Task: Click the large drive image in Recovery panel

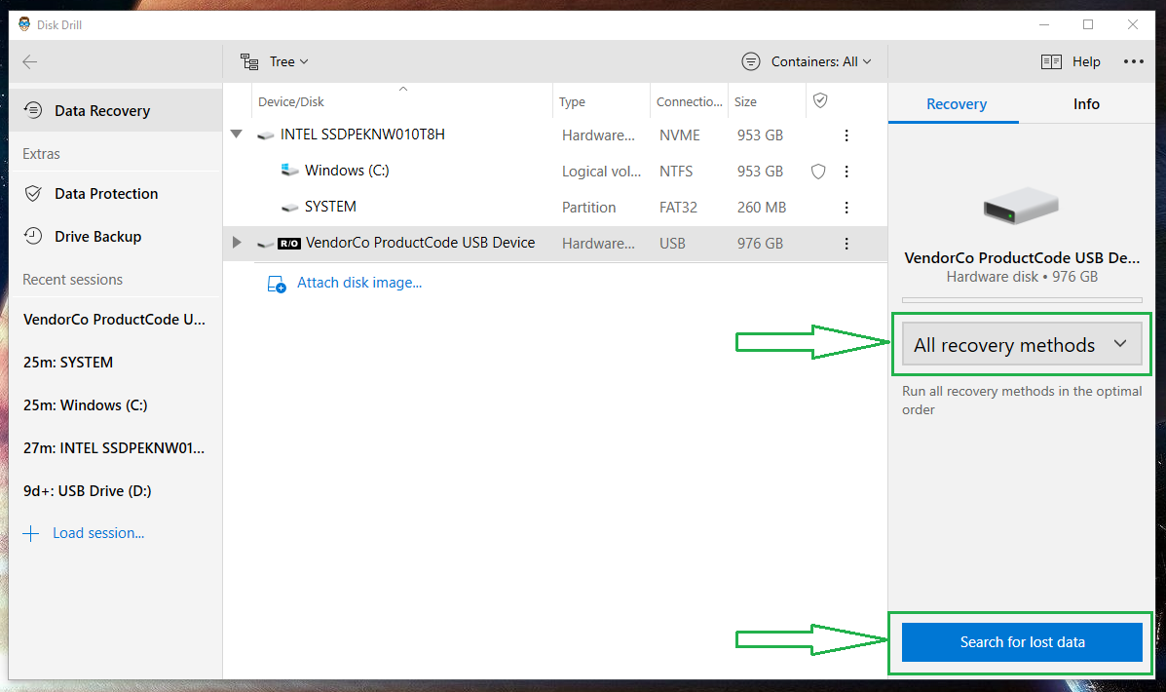Action: coord(1021,206)
